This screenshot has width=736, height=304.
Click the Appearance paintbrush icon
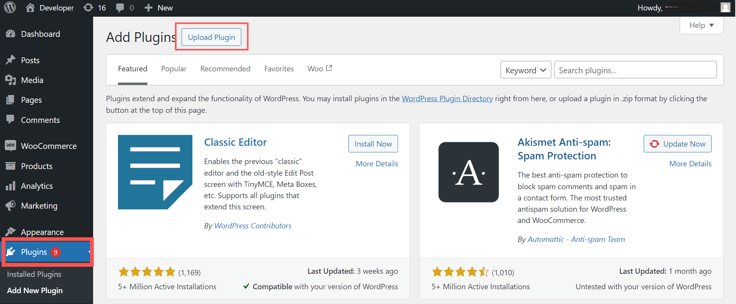point(10,231)
